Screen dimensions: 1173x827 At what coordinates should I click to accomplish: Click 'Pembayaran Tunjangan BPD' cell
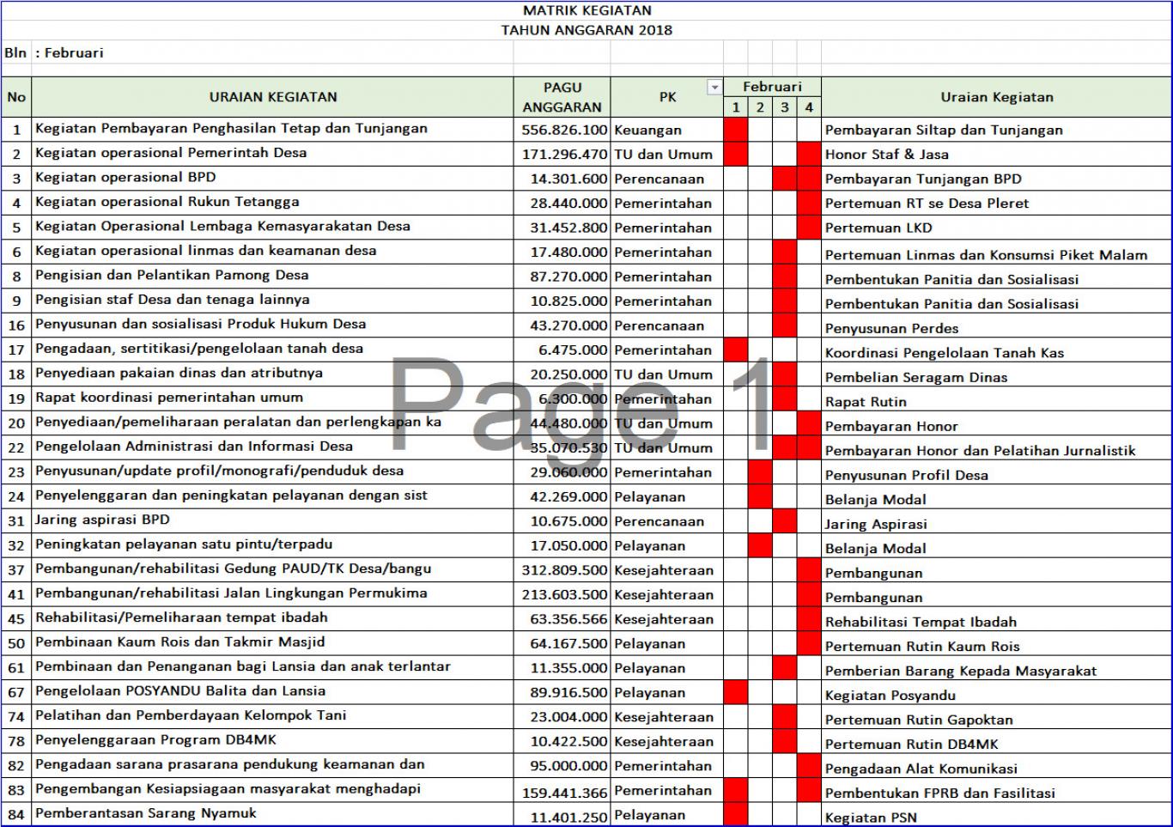point(996,179)
